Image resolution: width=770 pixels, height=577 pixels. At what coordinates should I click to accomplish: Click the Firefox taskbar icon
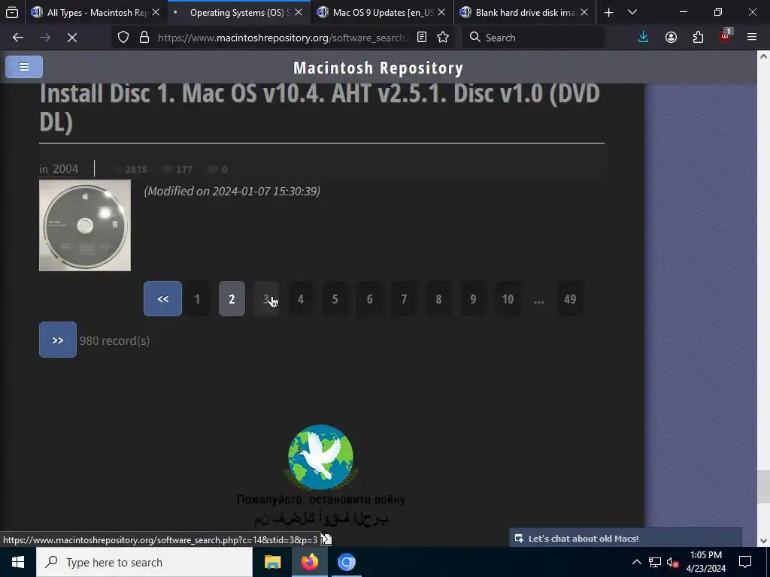coord(309,562)
